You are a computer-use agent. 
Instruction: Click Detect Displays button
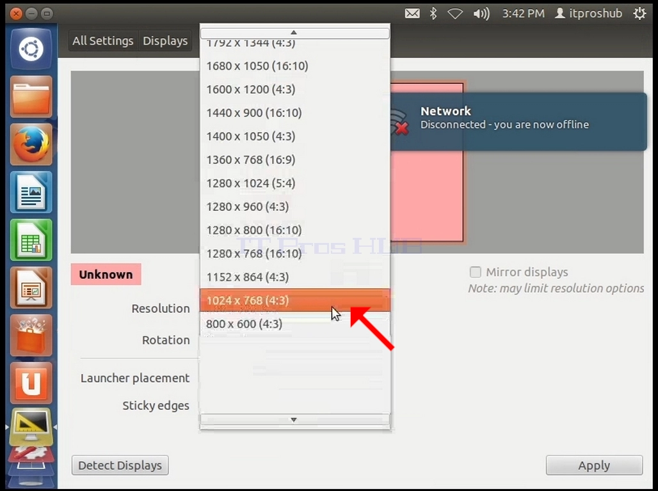point(120,465)
